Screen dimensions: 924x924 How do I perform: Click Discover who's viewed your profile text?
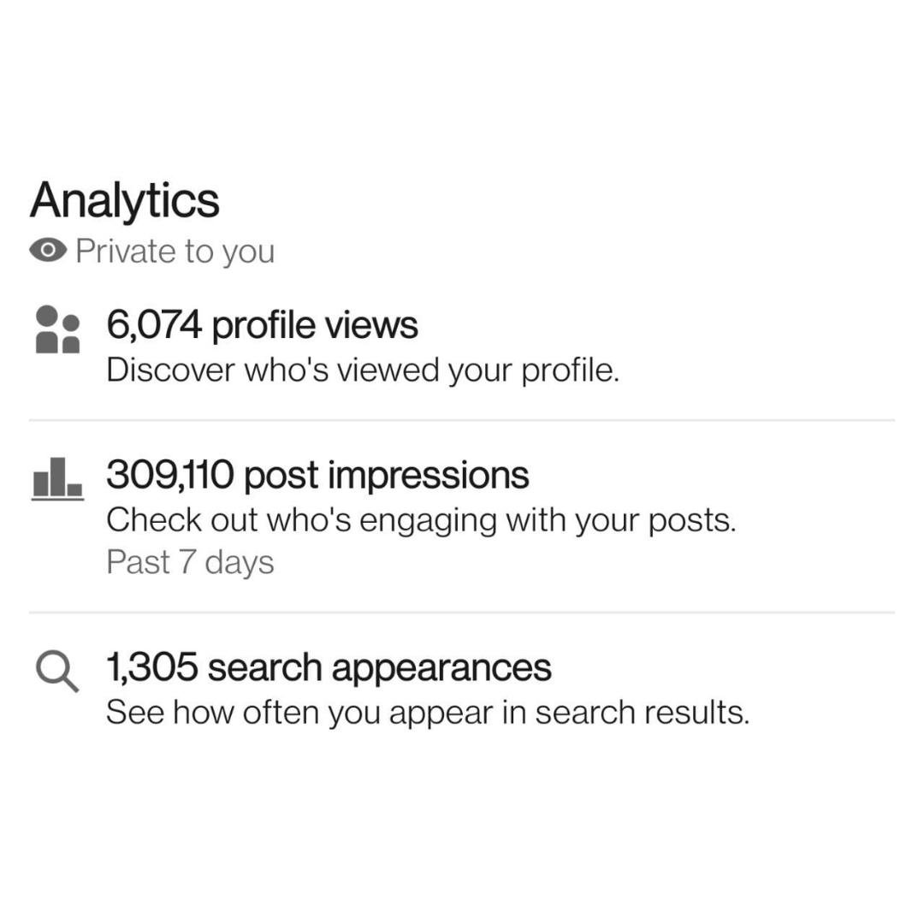point(363,370)
